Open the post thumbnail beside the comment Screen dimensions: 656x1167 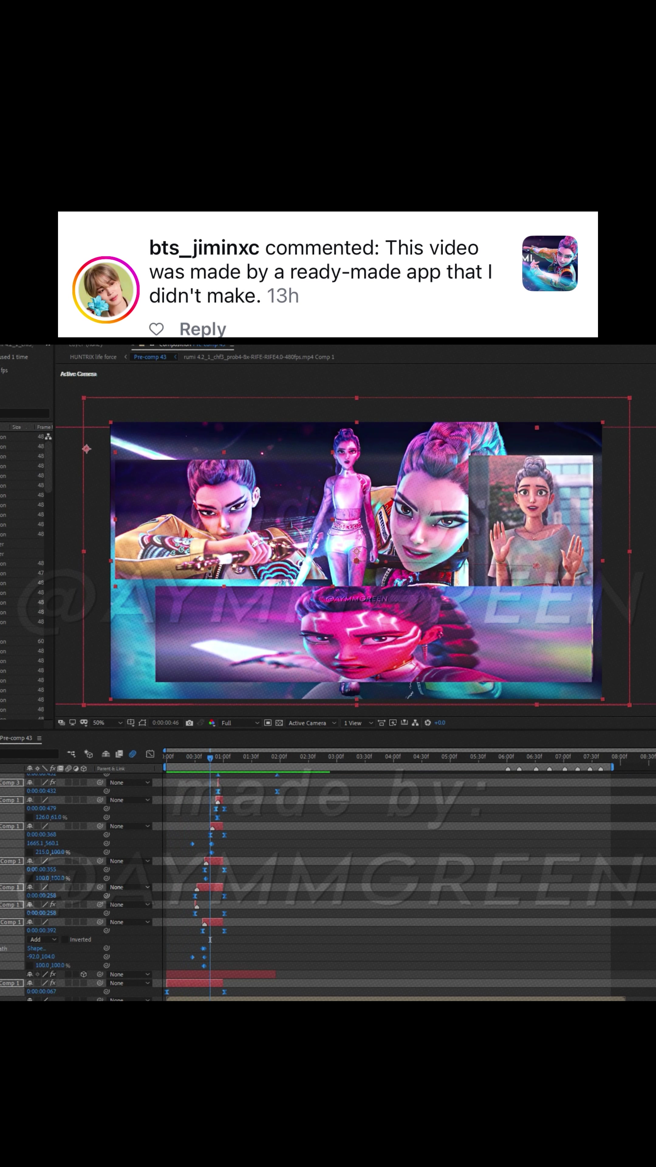(x=550, y=263)
